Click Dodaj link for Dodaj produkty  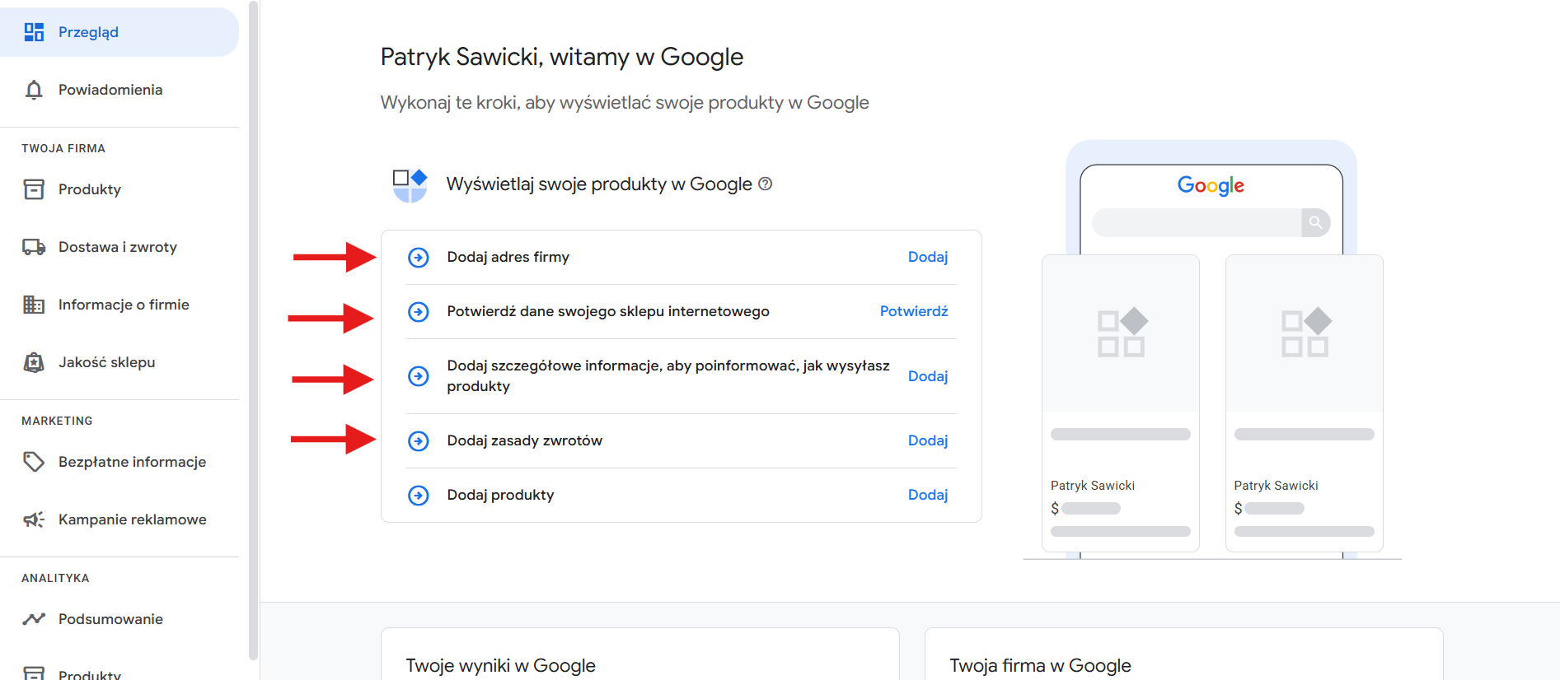(928, 495)
